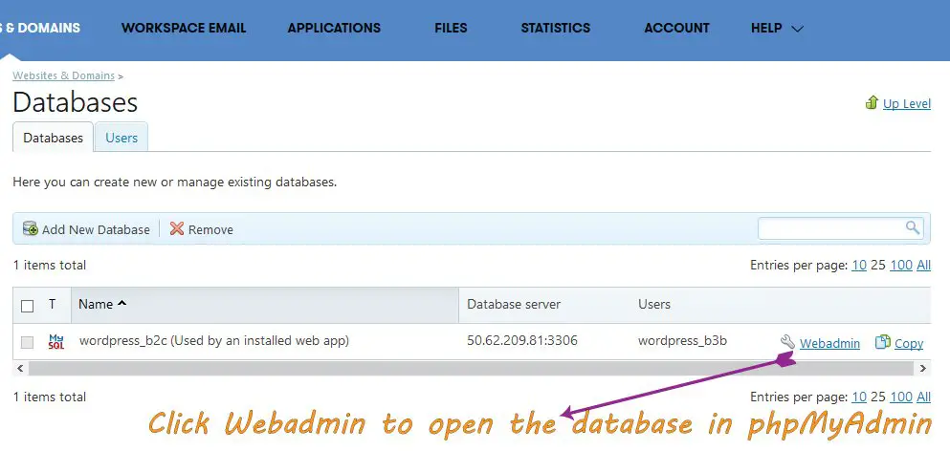Image resolution: width=950 pixels, height=451 pixels.
Task: Click Add New Database button
Action: pos(87,229)
